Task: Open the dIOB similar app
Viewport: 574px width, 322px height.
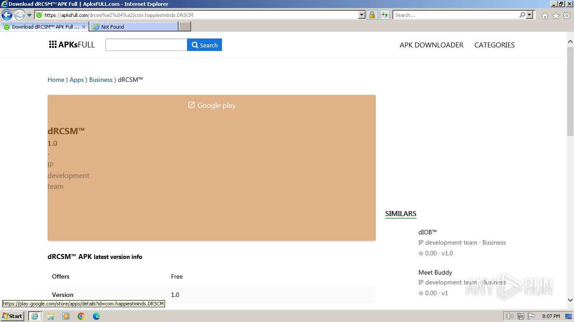Action: [x=427, y=232]
